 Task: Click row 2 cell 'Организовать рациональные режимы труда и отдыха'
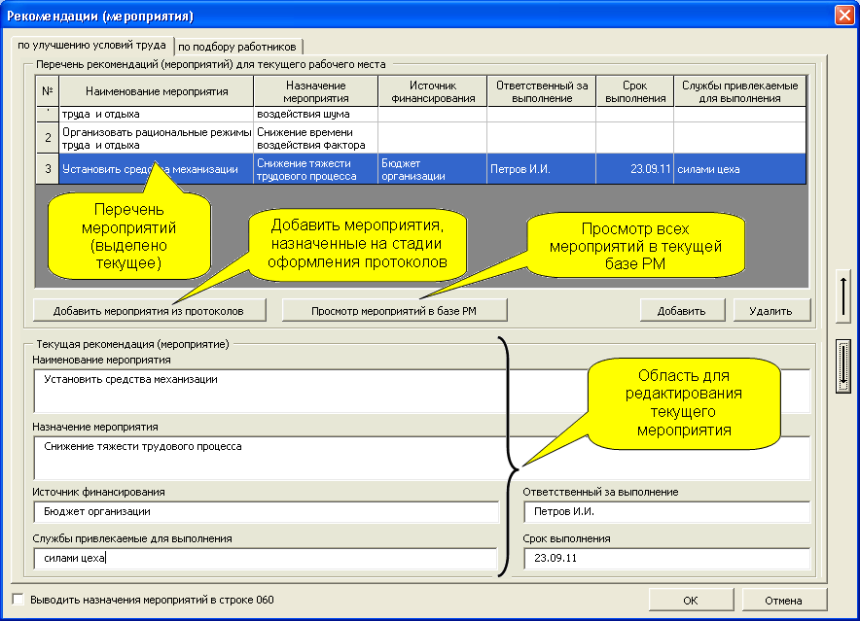point(157,138)
